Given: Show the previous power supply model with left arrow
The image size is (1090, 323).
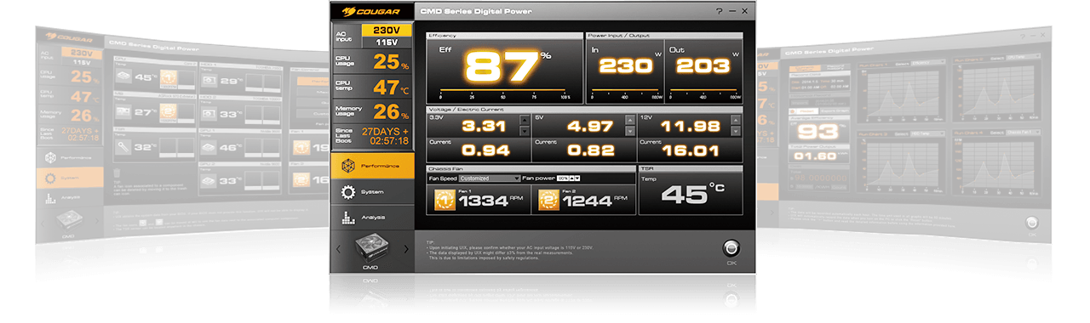Looking at the screenshot, I should [338, 250].
